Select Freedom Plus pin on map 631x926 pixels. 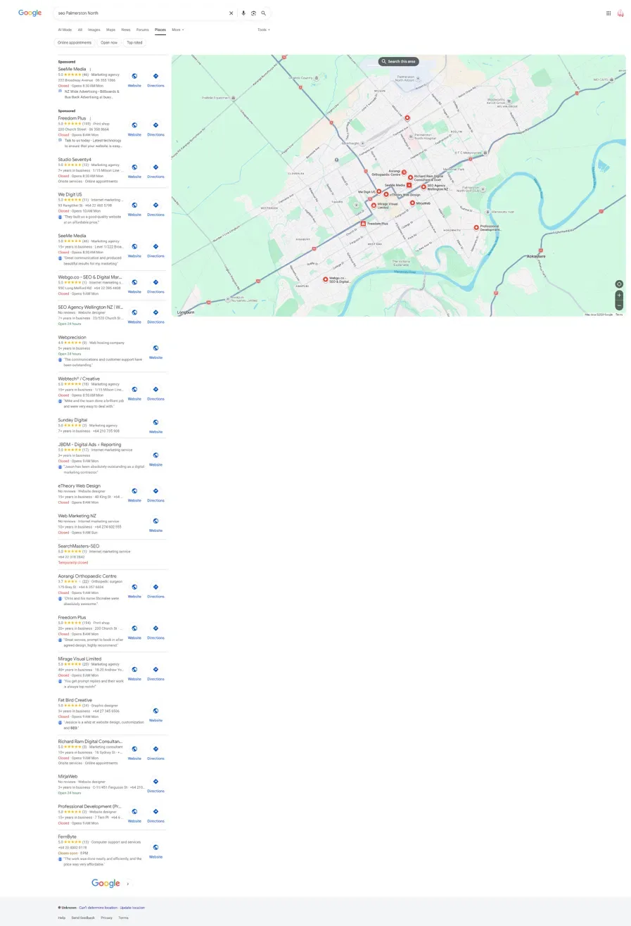click(363, 223)
